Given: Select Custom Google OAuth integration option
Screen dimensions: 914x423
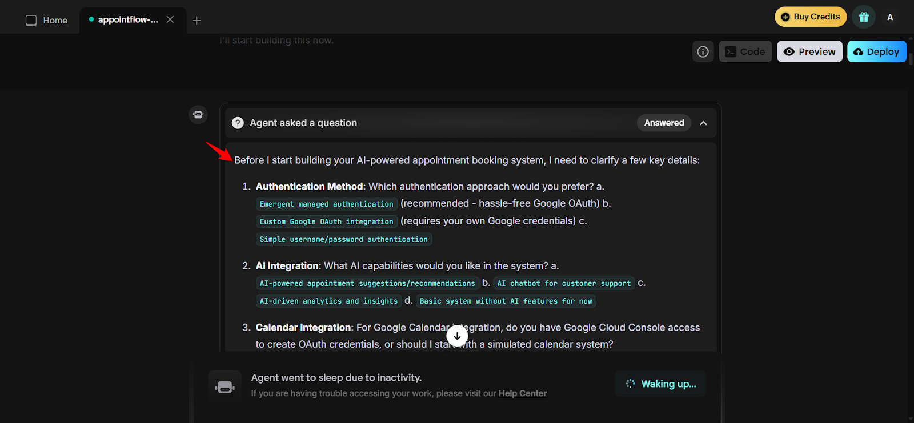Looking at the screenshot, I should (x=327, y=221).
